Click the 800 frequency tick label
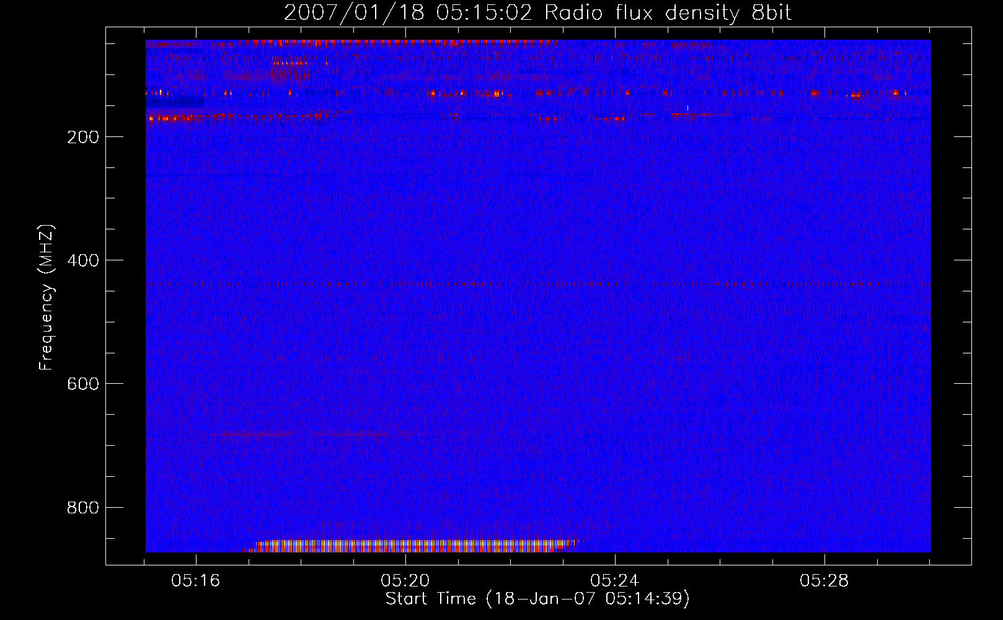Screen dimensions: 1003x620 [83, 508]
